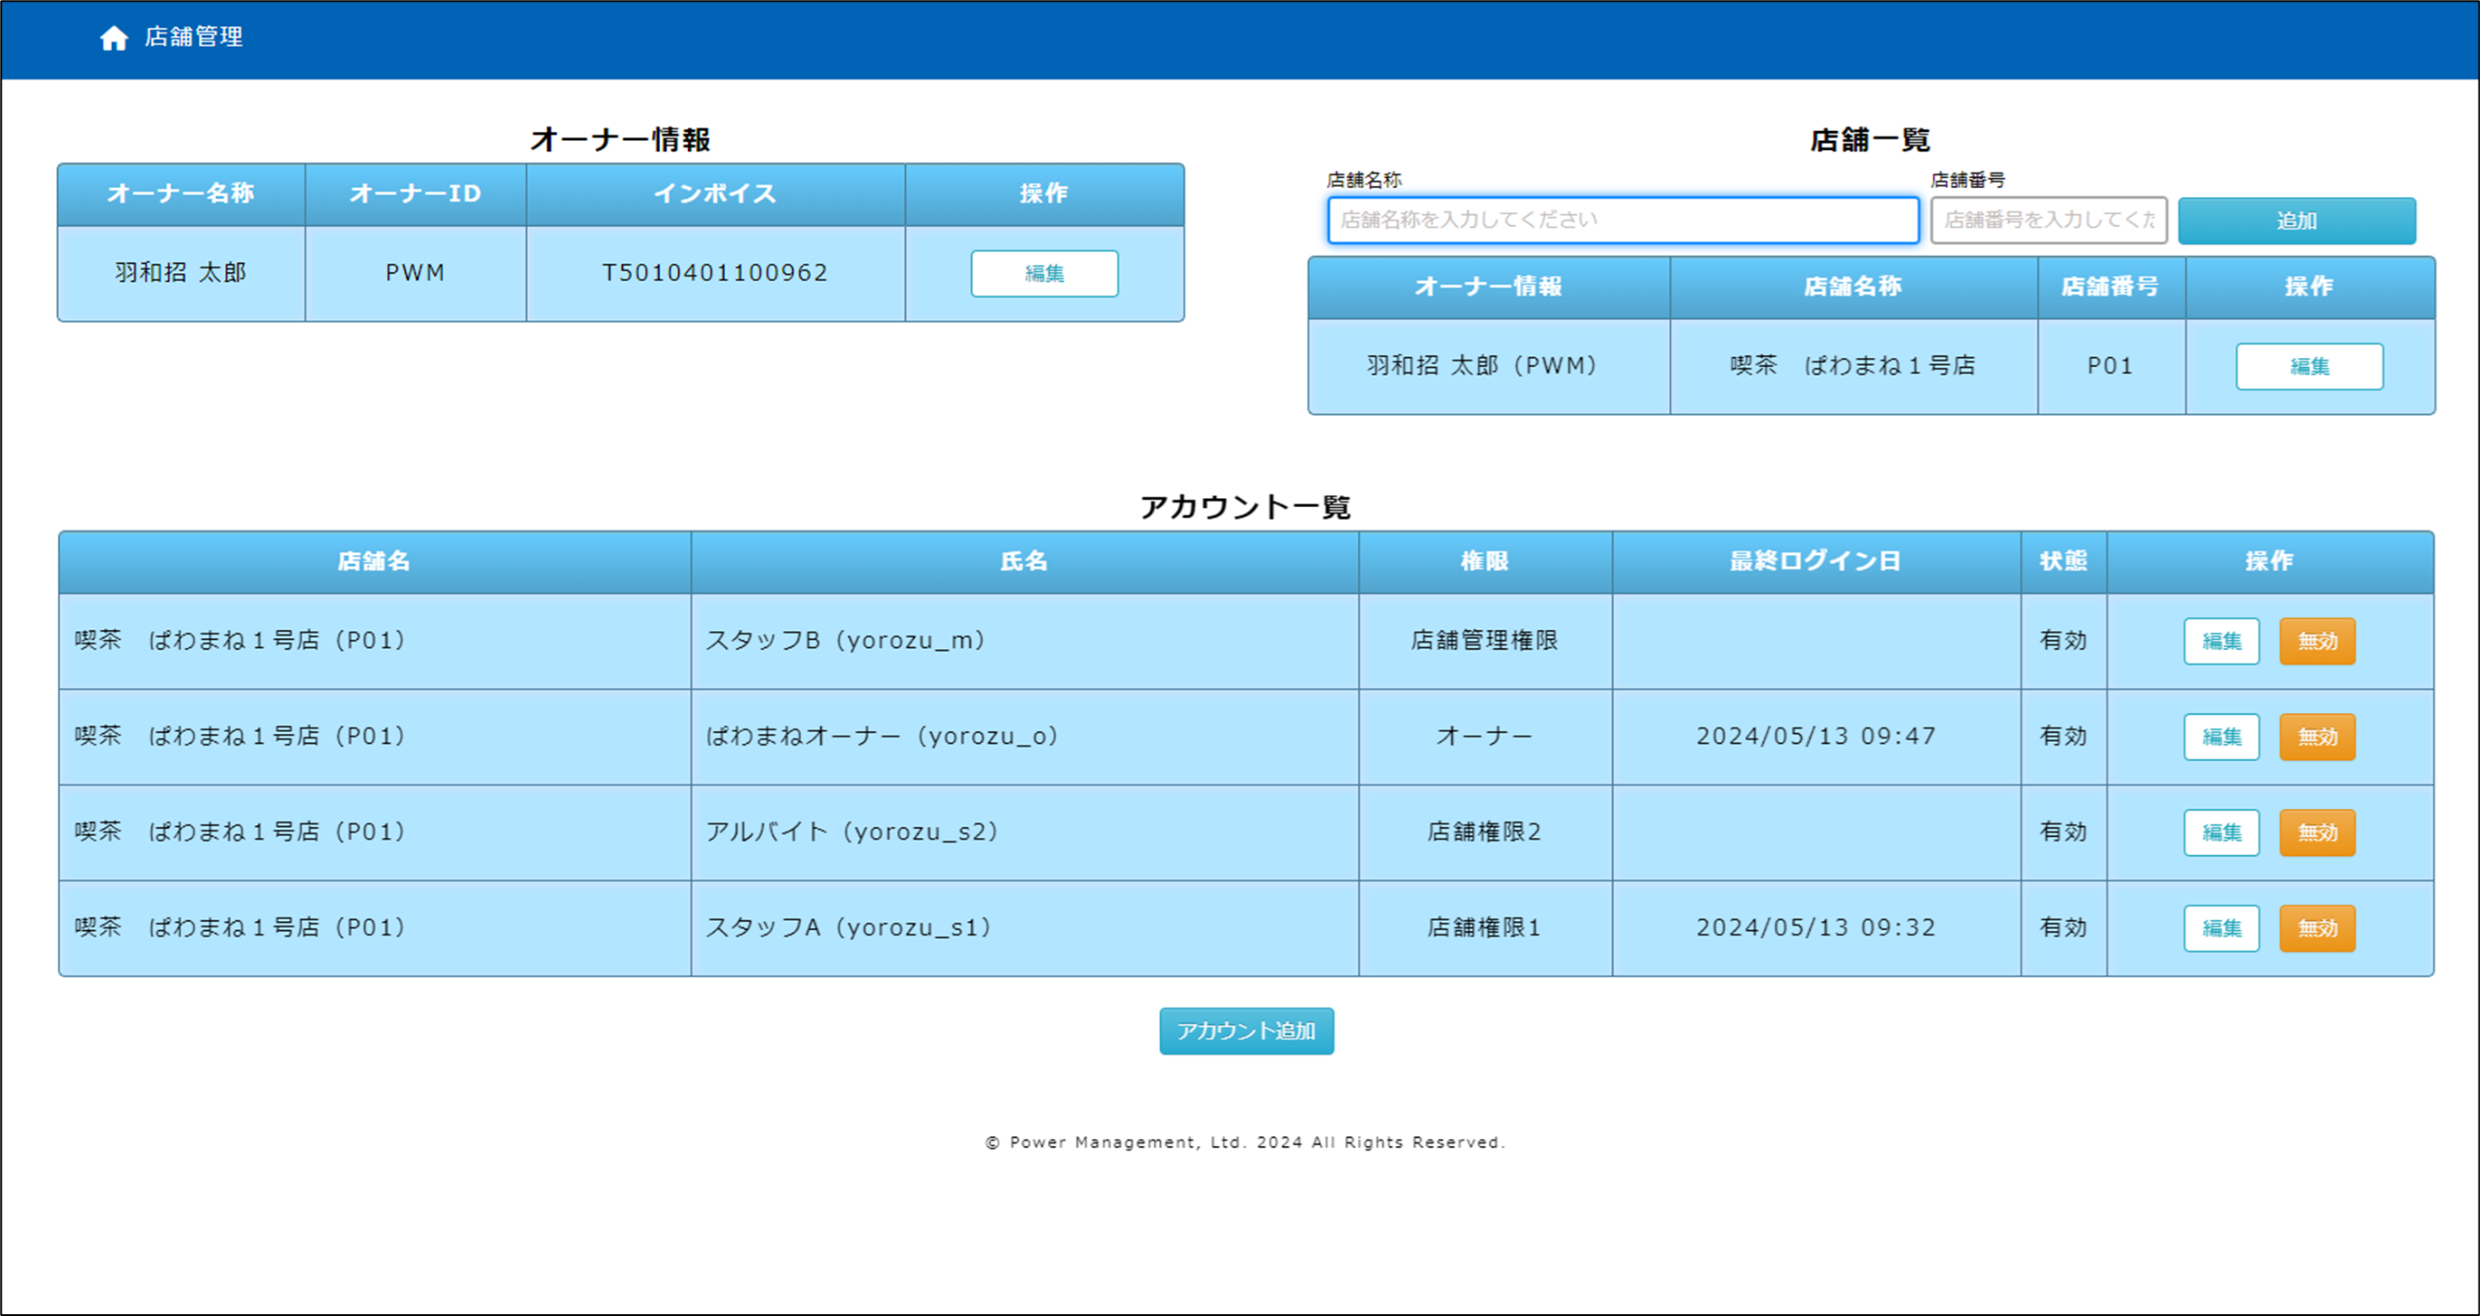This screenshot has width=2480, height=1316.
Task: Click the 権限 column header
Action: [1484, 561]
